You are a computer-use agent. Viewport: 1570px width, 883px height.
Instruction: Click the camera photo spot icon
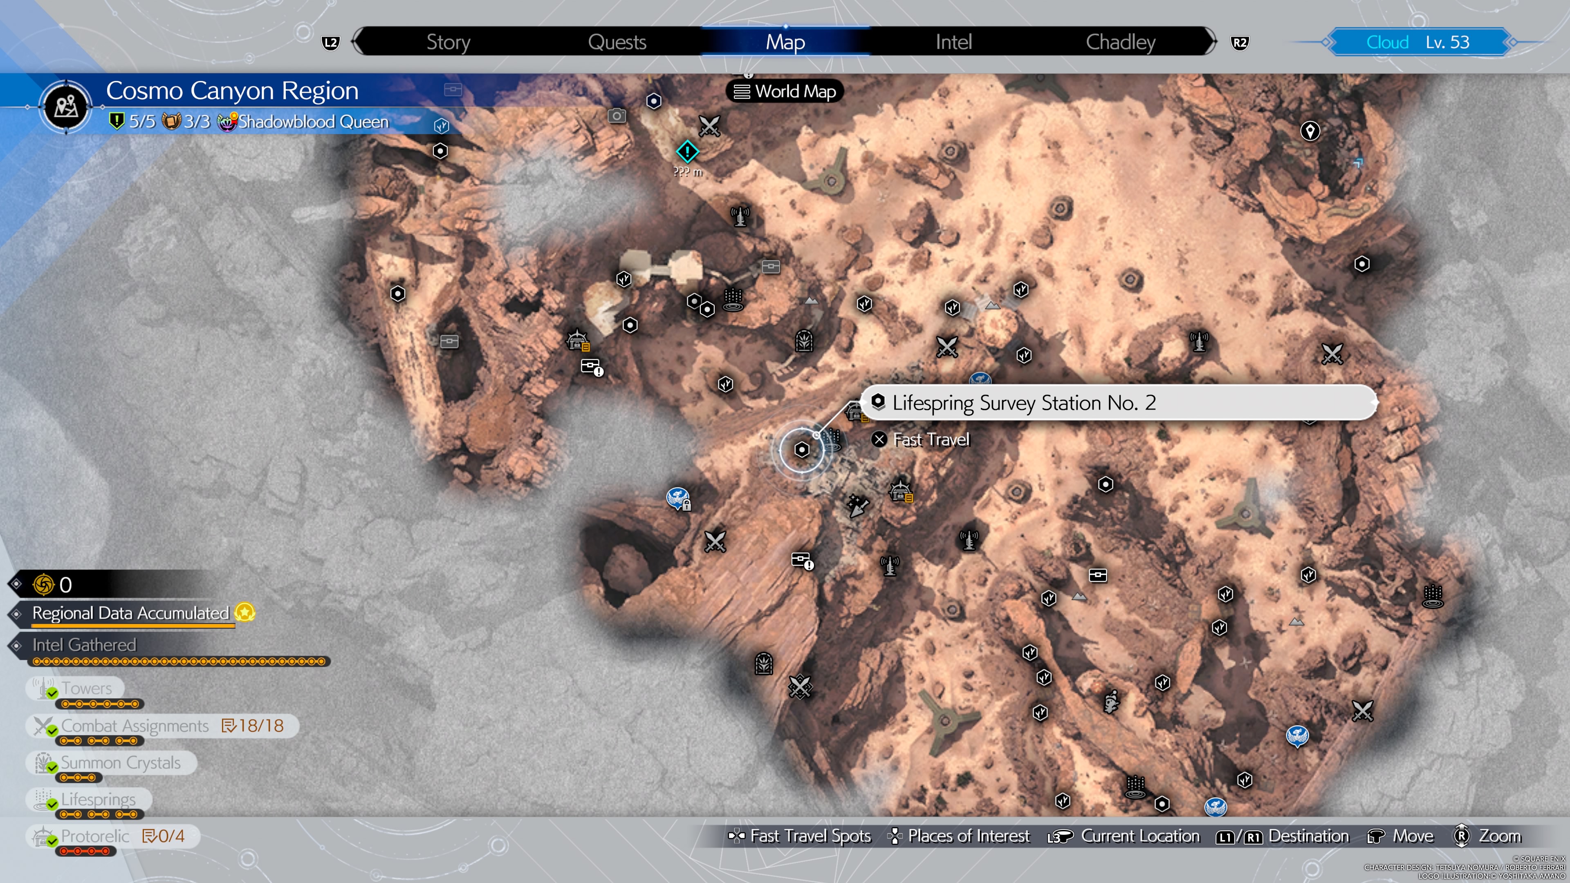point(617,115)
